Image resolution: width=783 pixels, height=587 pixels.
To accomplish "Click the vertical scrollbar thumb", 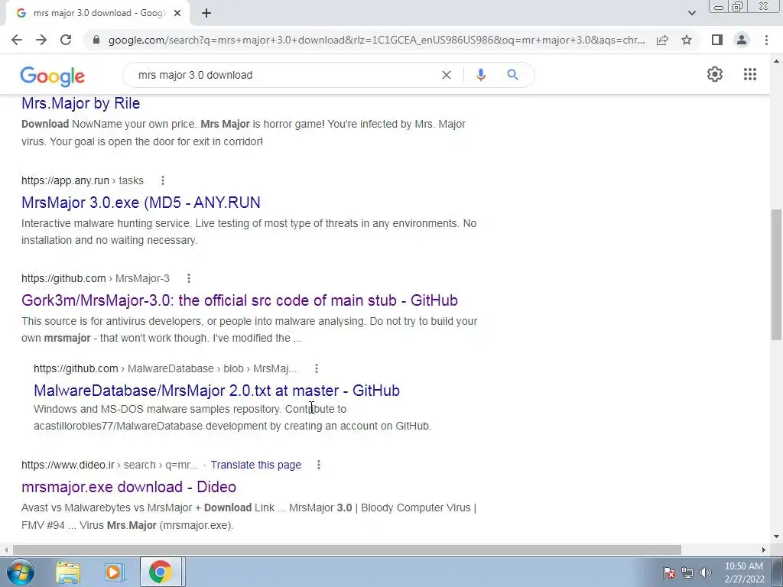I will 776,274.
